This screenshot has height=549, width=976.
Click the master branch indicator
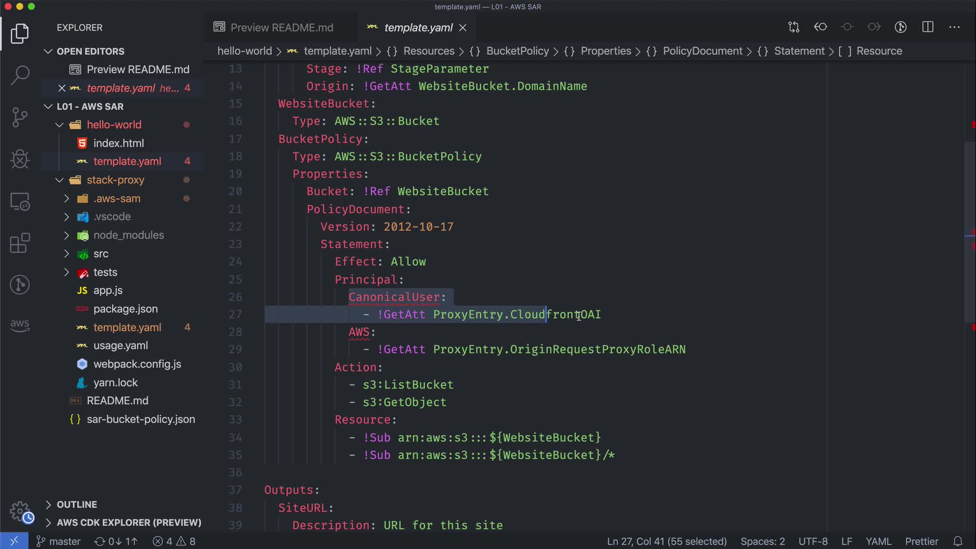click(58, 541)
